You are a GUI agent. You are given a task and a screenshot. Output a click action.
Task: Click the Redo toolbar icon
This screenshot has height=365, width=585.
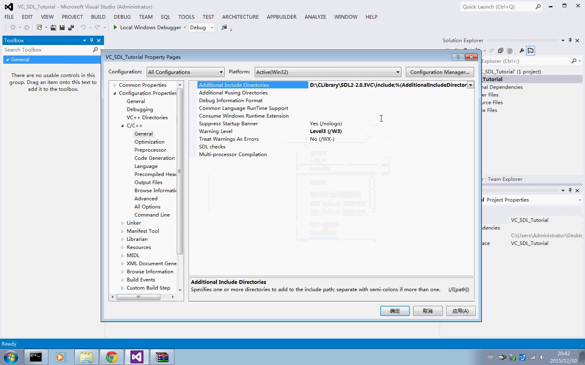pos(97,28)
